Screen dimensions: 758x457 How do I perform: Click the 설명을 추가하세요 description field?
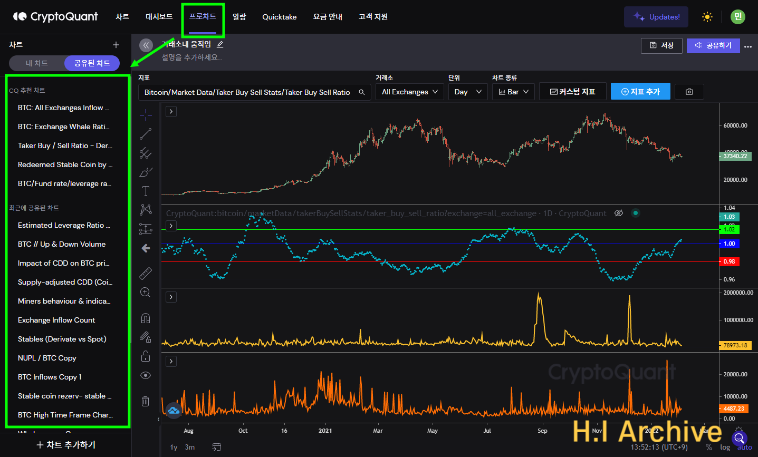(192, 57)
